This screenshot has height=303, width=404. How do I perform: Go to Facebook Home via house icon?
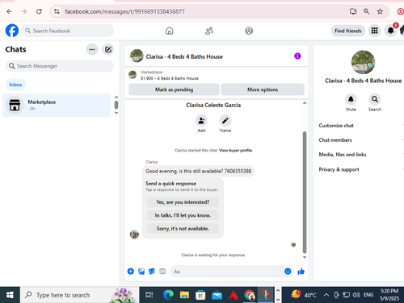170,31
